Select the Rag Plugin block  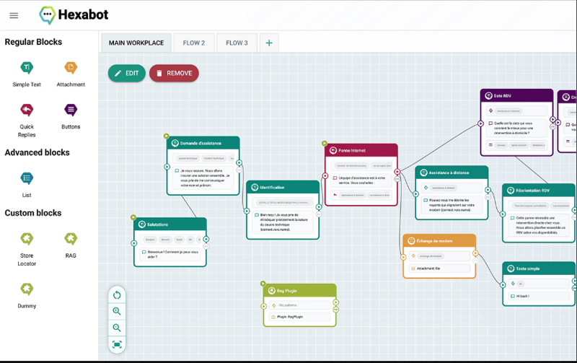click(x=300, y=305)
